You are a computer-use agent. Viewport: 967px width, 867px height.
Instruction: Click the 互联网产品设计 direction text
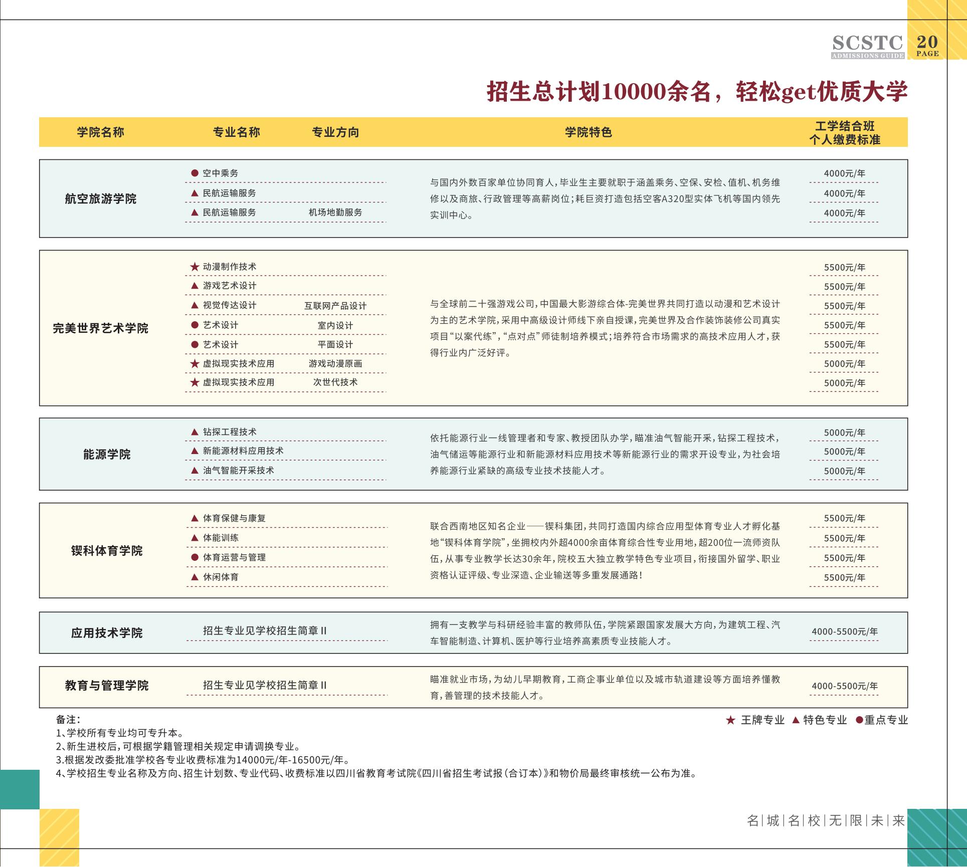(x=335, y=306)
